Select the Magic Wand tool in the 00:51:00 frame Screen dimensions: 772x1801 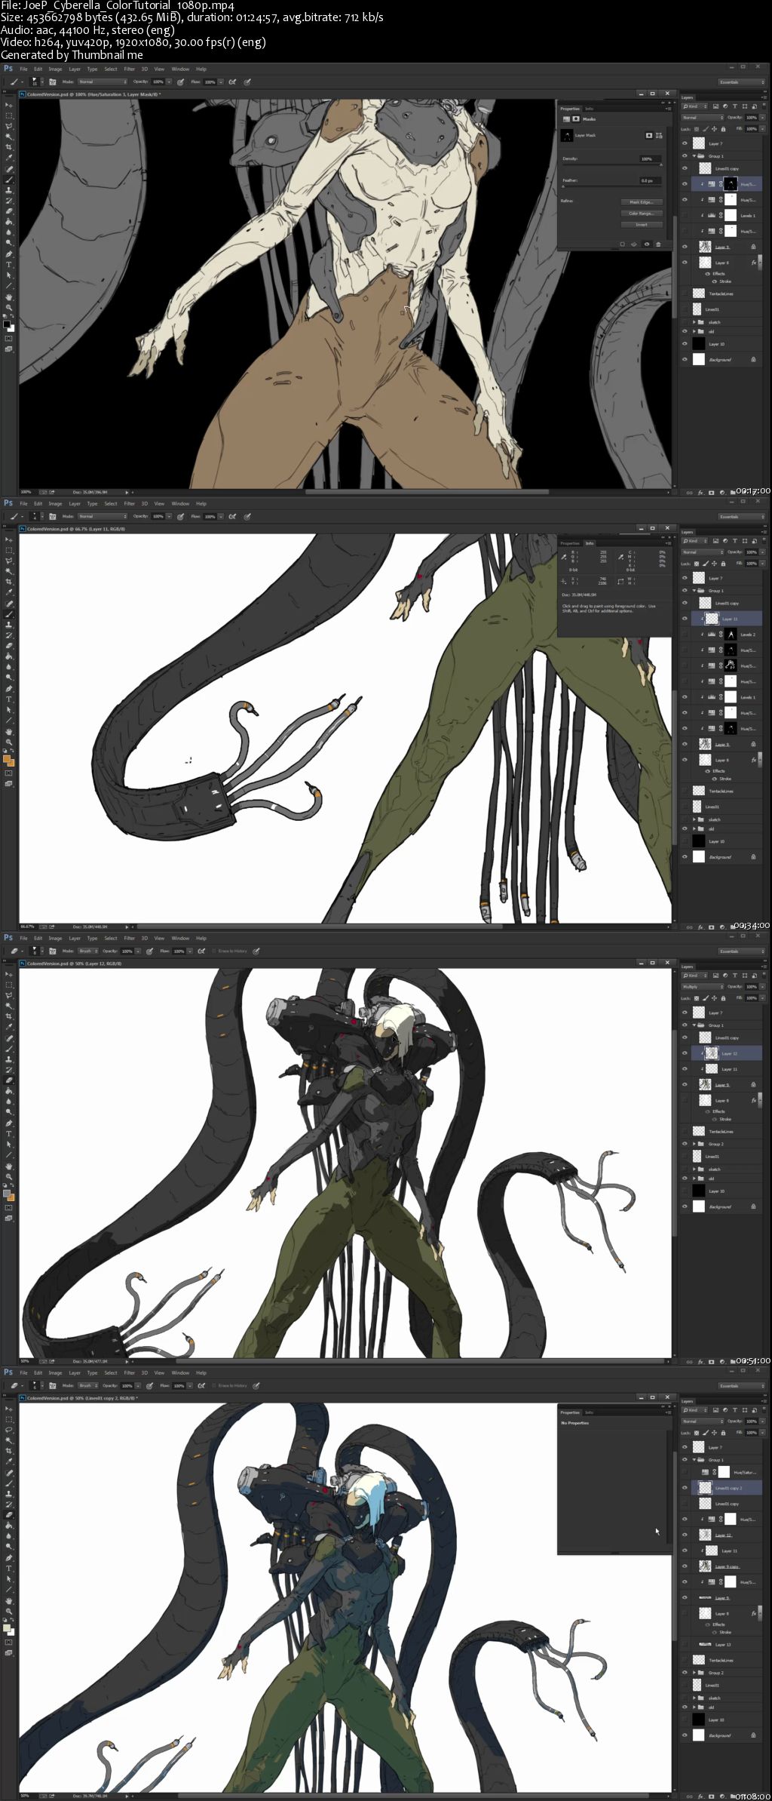(x=9, y=1006)
